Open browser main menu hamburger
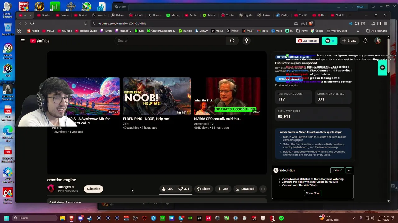The image size is (398, 223). [x=385, y=24]
